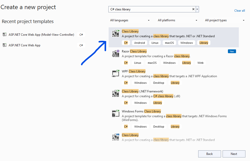Select the VB Class Library template icon
This screenshot has height=161, width=250.
(116, 137)
